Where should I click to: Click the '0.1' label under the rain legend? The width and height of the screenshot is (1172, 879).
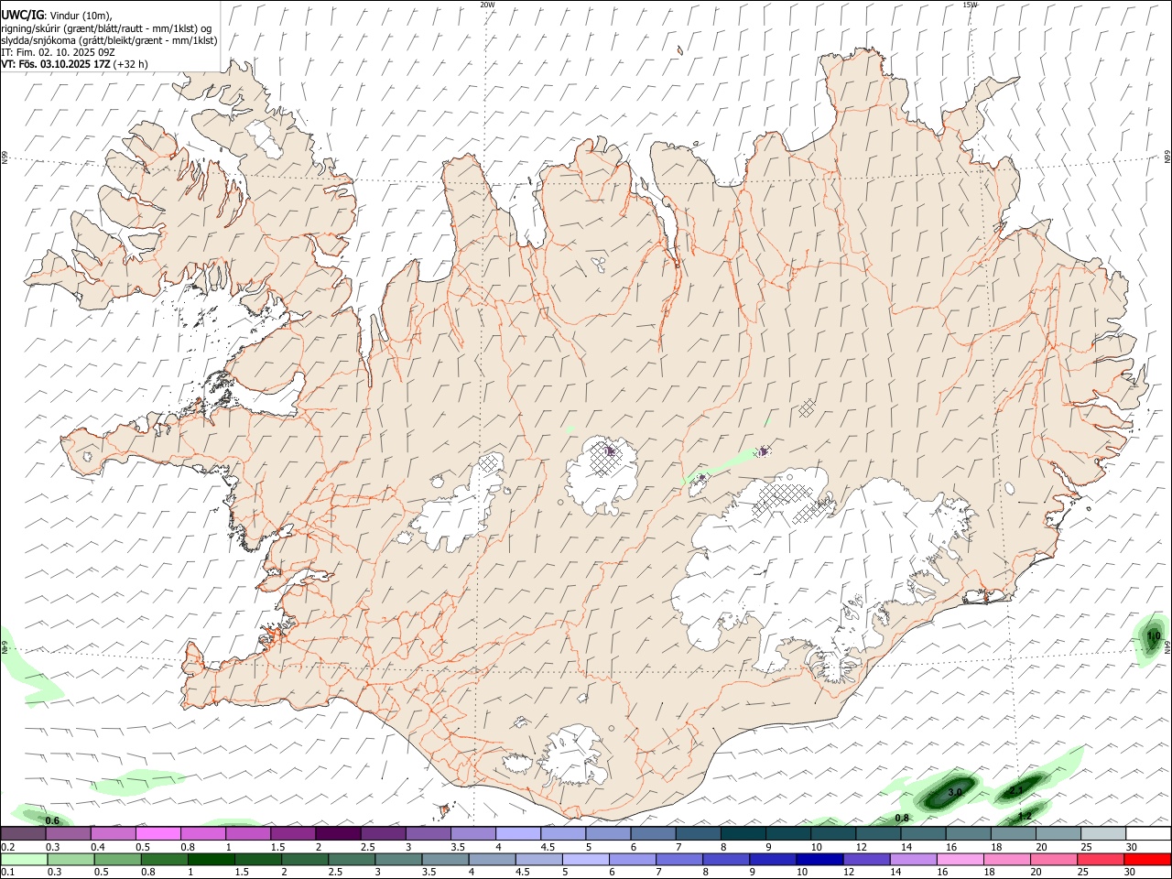point(7,872)
